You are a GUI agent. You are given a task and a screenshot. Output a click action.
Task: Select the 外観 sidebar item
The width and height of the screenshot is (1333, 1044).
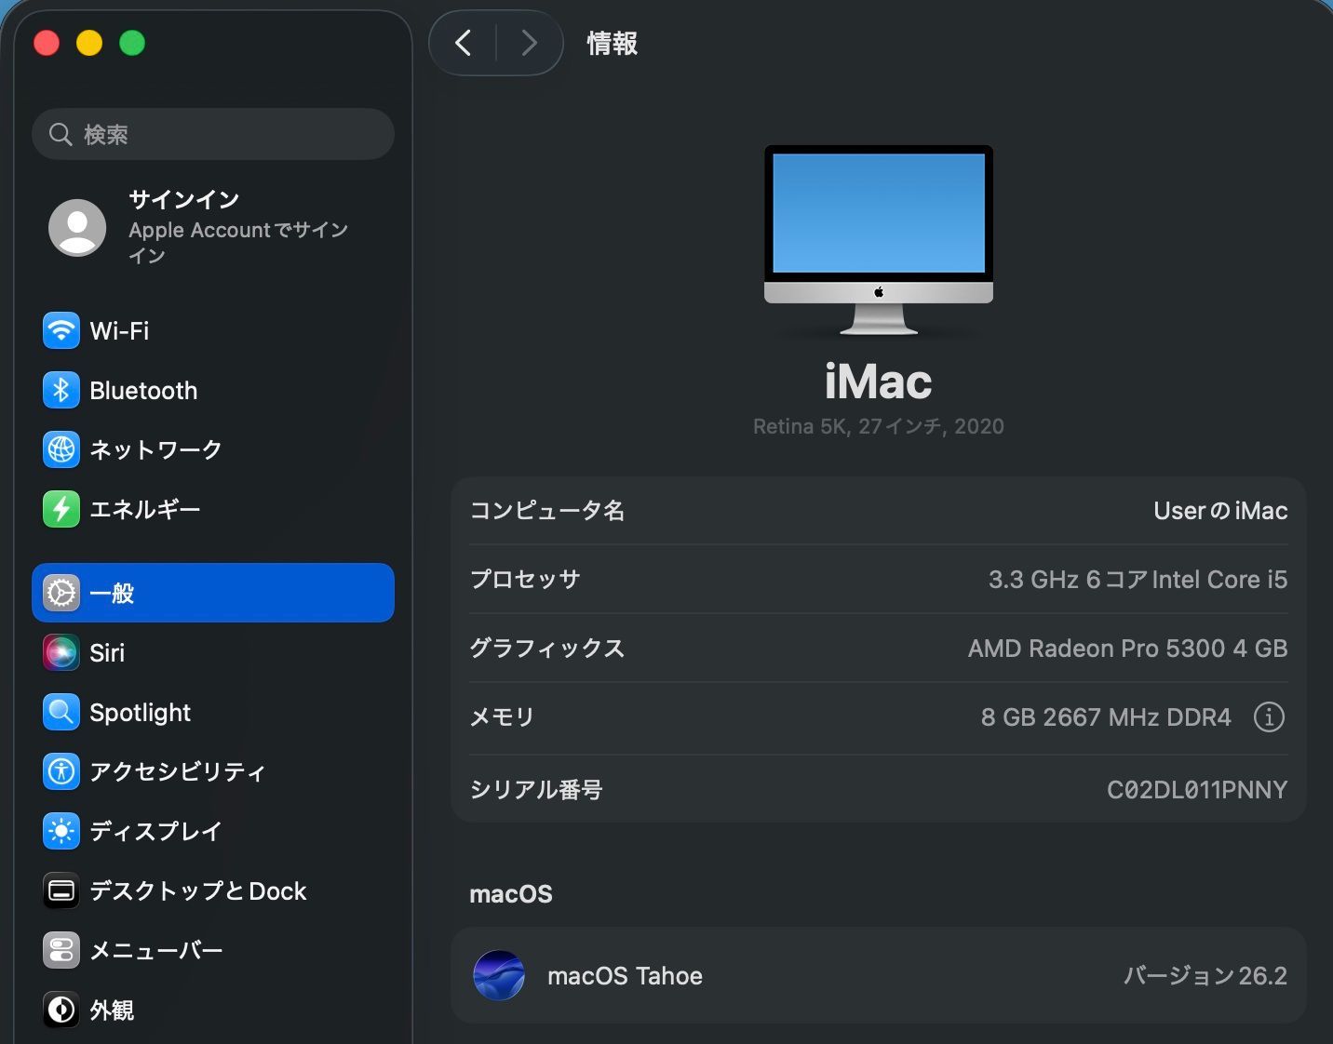coord(111,1010)
